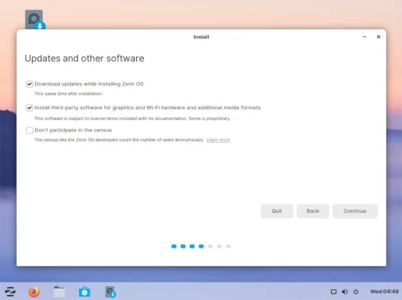This screenshot has width=402, height=300.
Task: Open the census Learn more link
Action: (x=218, y=140)
